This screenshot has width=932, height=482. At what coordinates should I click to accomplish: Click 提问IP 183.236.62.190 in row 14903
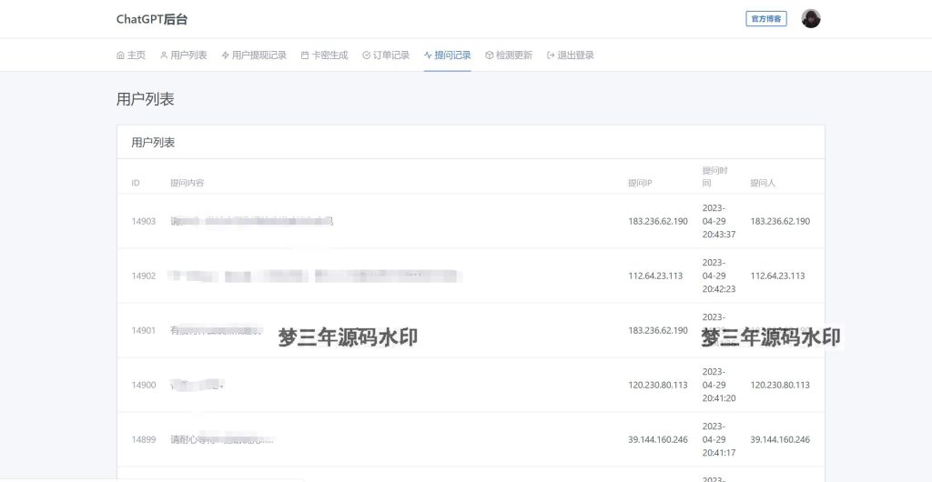click(x=658, y=221)
